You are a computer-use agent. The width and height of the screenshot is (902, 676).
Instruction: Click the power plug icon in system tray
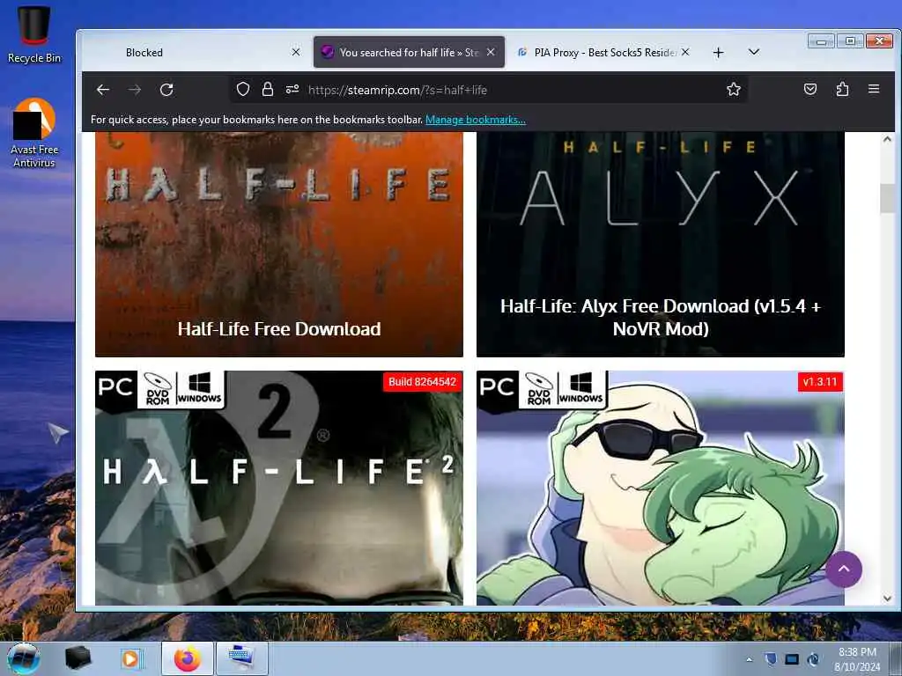pos(813,658)
